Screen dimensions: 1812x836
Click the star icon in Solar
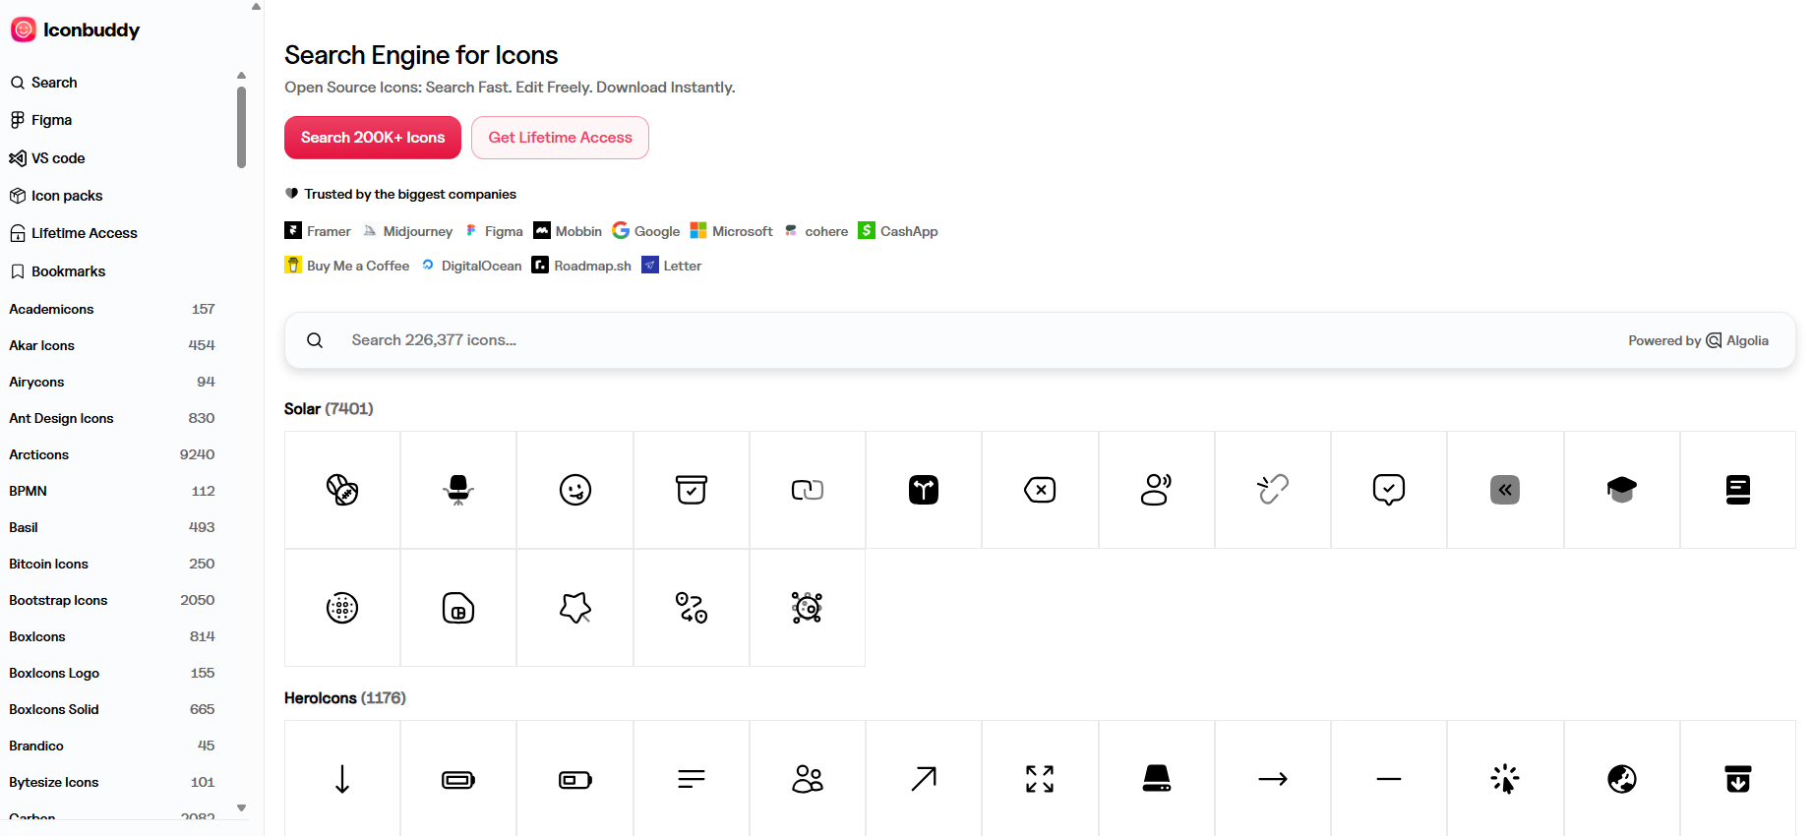tap(575, 608)
